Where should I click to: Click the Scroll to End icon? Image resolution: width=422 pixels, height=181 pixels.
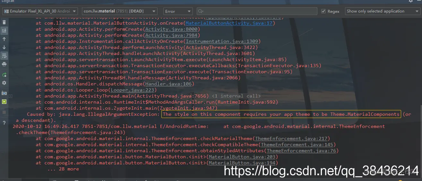(4, 31)
